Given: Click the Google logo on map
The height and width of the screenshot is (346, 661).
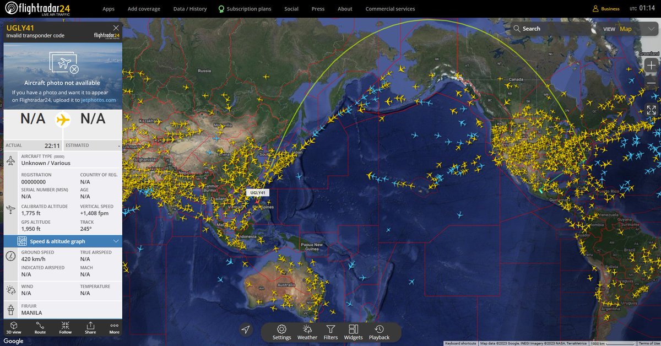Looking at the screenshot, I should coord(13,342).
